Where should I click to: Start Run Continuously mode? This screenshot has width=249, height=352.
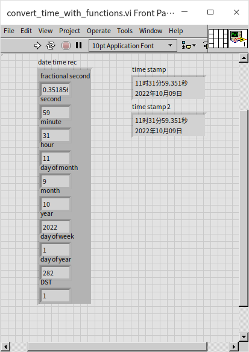(x=51, y=46)
